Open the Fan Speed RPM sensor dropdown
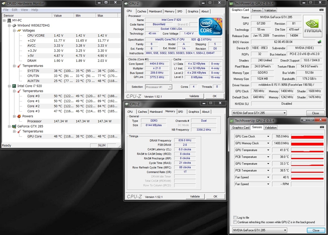This screenshot has width=328, height=235. pos(268,184)
